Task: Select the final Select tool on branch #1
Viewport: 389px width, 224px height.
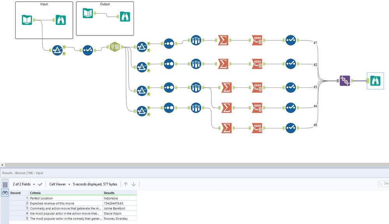Action: tap(290, 40)
